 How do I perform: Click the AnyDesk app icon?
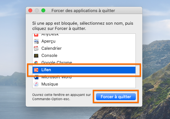coord(36,35)
